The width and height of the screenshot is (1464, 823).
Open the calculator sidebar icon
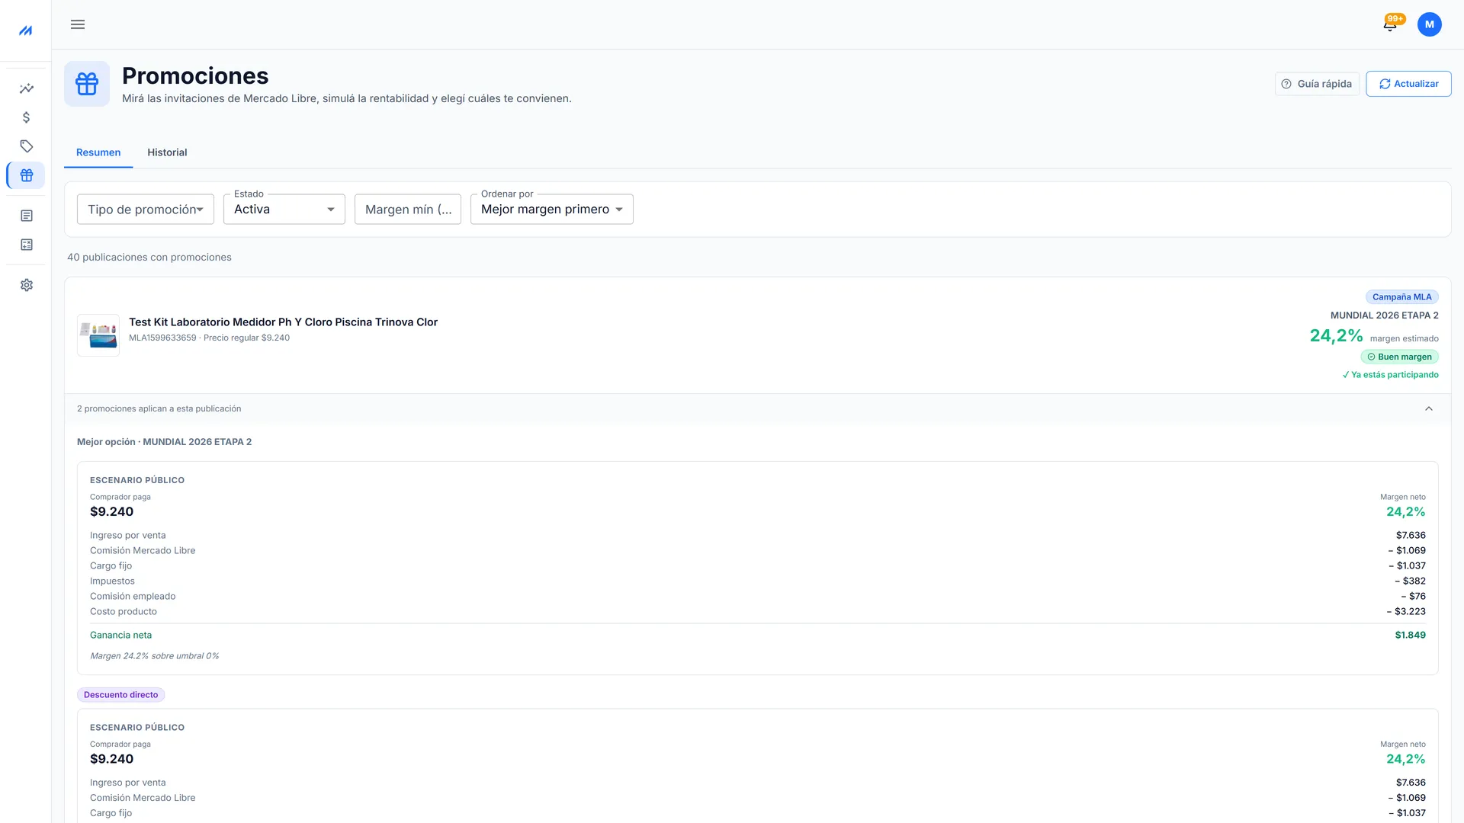27,245
